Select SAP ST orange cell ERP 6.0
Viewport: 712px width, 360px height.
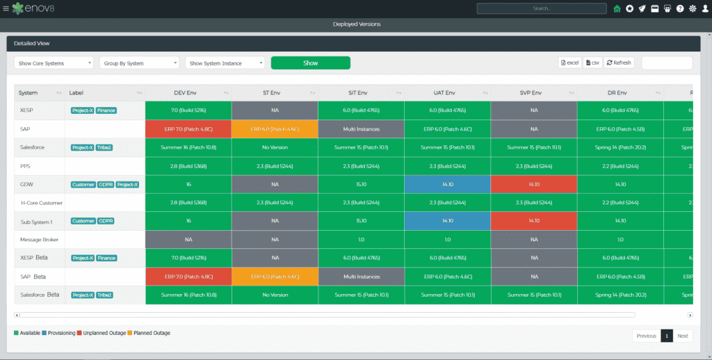click(275, 129)
